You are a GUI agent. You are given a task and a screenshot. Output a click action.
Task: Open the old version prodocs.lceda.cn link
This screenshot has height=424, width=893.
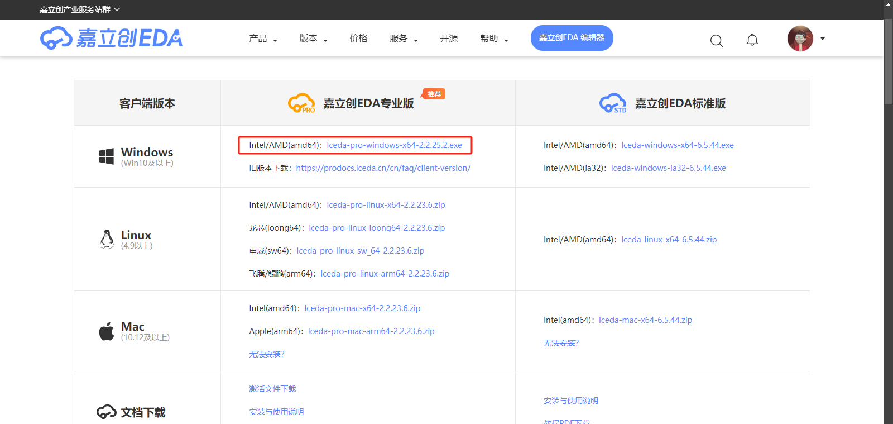pos(383,168)
